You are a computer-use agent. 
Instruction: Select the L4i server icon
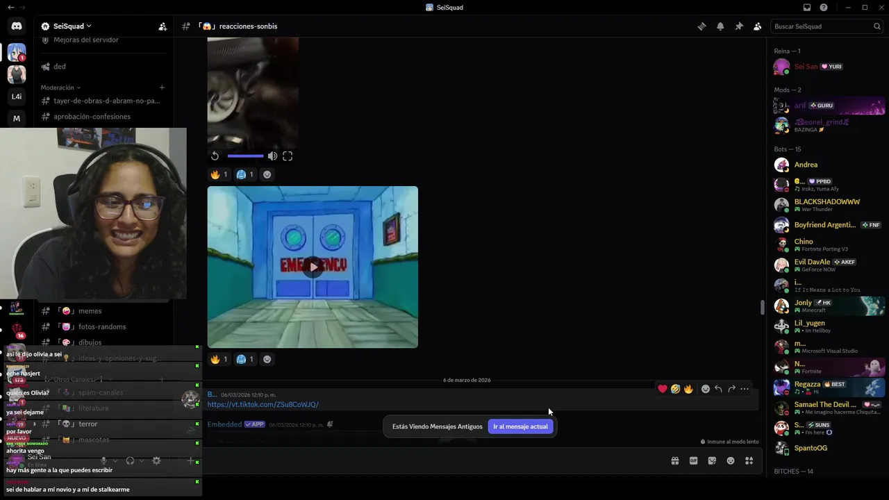tap(17, 97)
